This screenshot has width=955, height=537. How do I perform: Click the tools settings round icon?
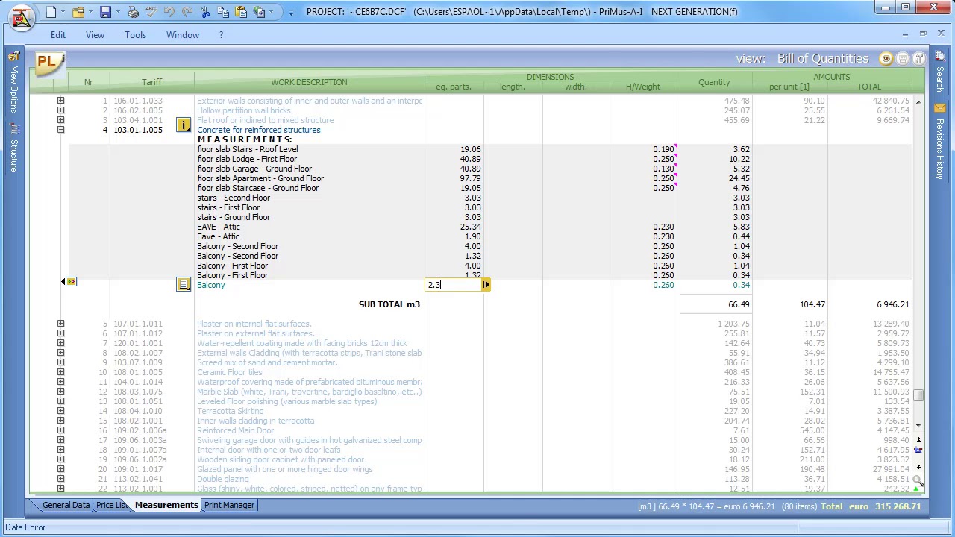pos(919,59)
